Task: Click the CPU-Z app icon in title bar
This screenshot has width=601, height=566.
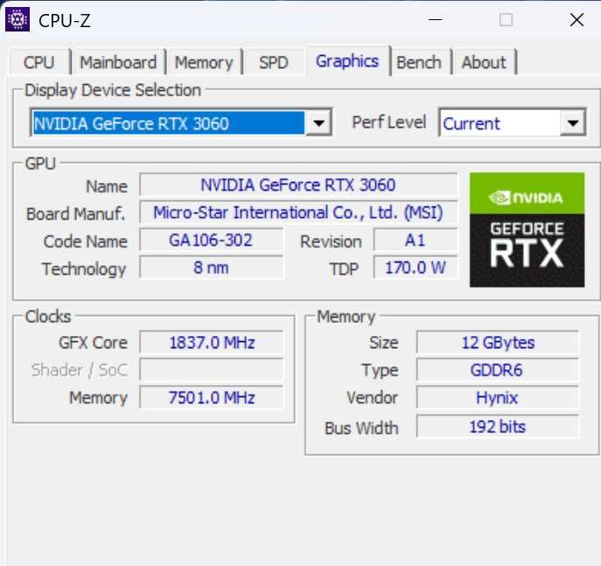Action: coord(17,19)
